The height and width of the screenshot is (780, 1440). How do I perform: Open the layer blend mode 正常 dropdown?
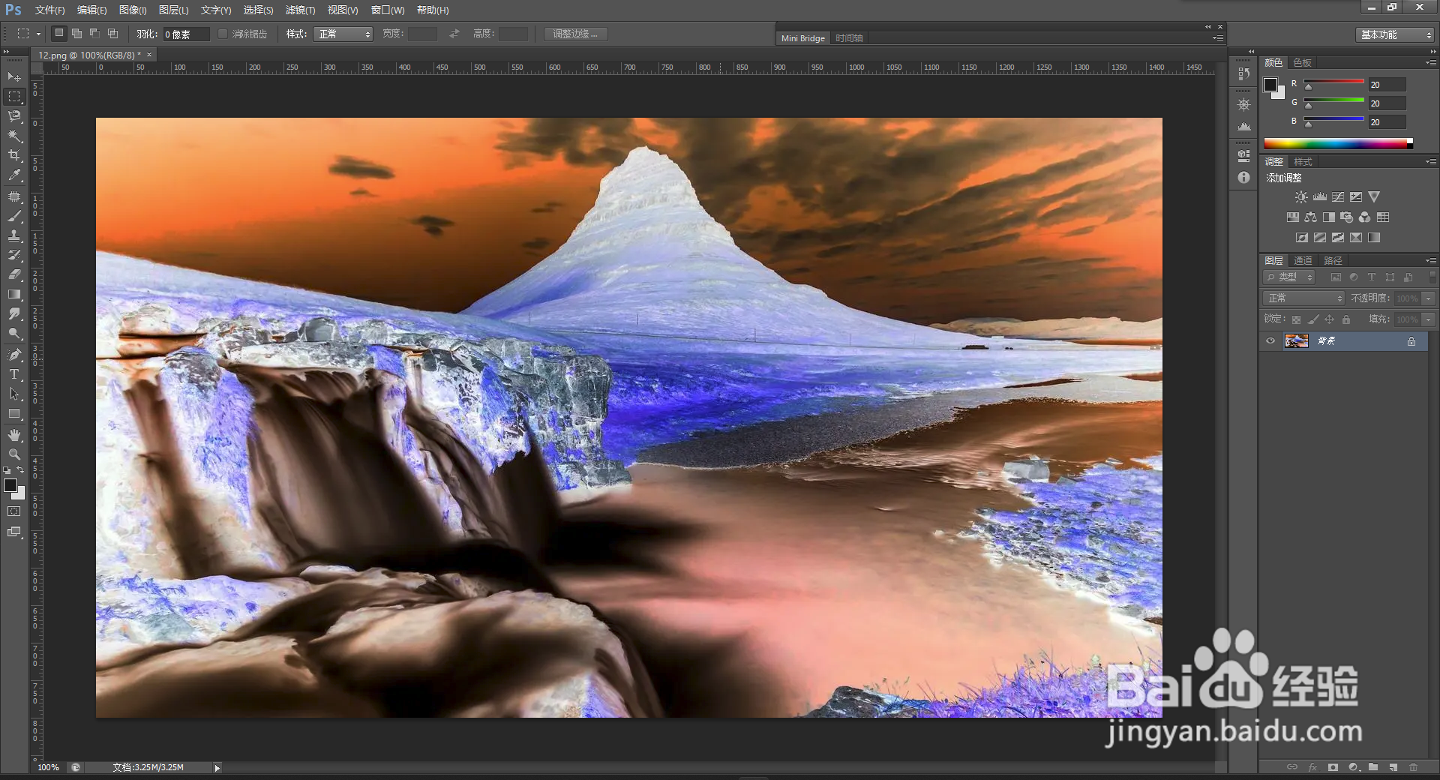tap(1303, 298)
